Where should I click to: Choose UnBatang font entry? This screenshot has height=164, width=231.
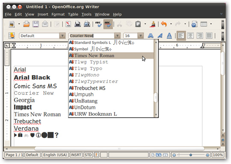pos(111,101)
